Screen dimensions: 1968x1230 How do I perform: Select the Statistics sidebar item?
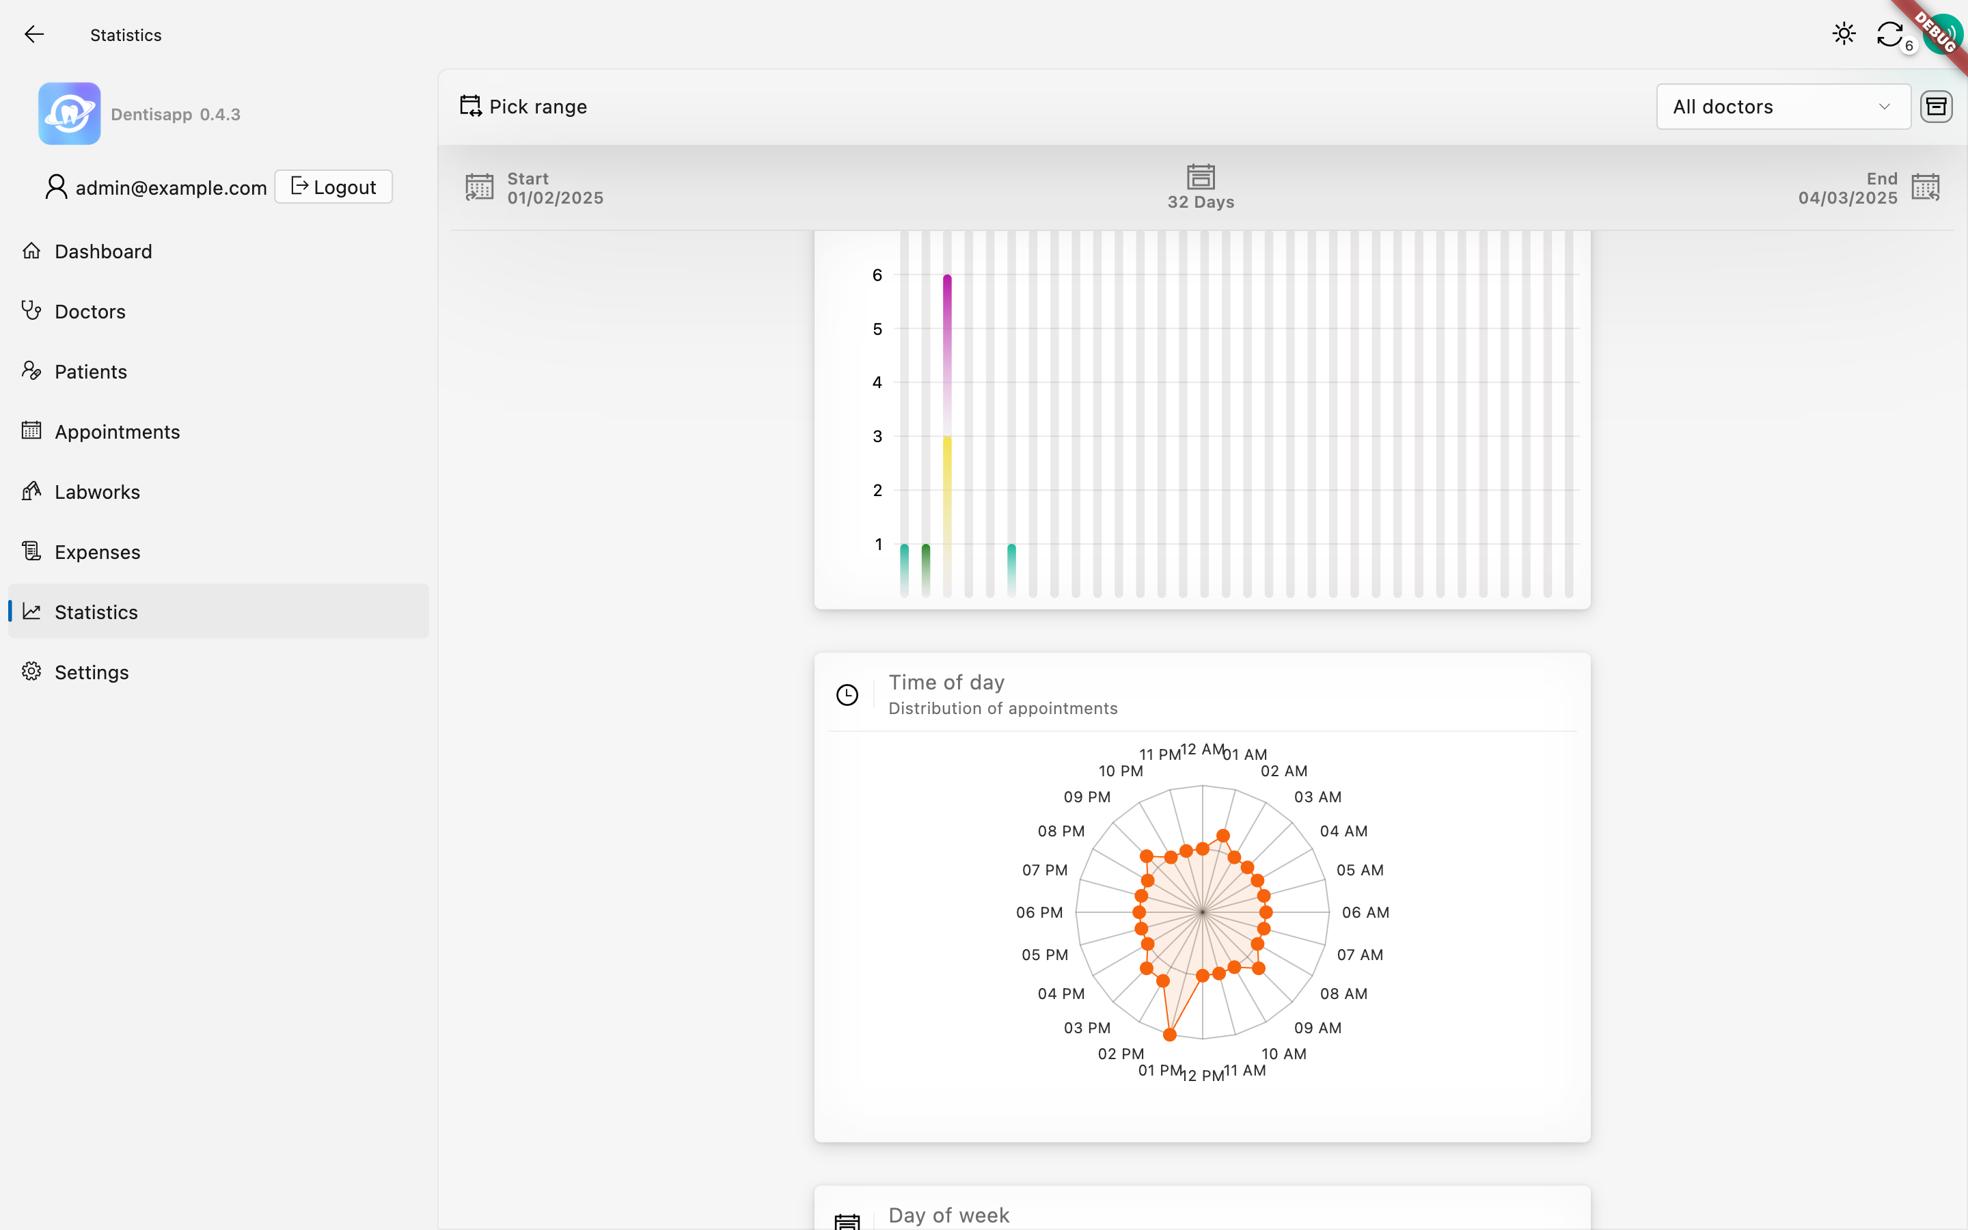(x=218, y=612)
